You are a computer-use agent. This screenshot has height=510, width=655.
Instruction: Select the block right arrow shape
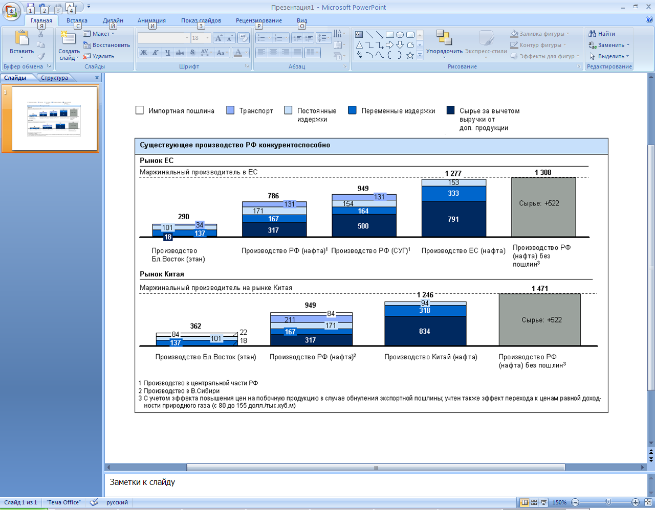[x=390, y=45]
